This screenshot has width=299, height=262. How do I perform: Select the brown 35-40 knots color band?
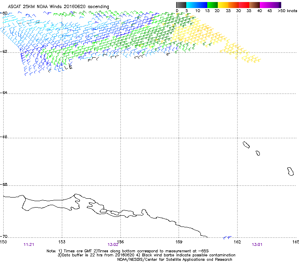pos(255,5)
